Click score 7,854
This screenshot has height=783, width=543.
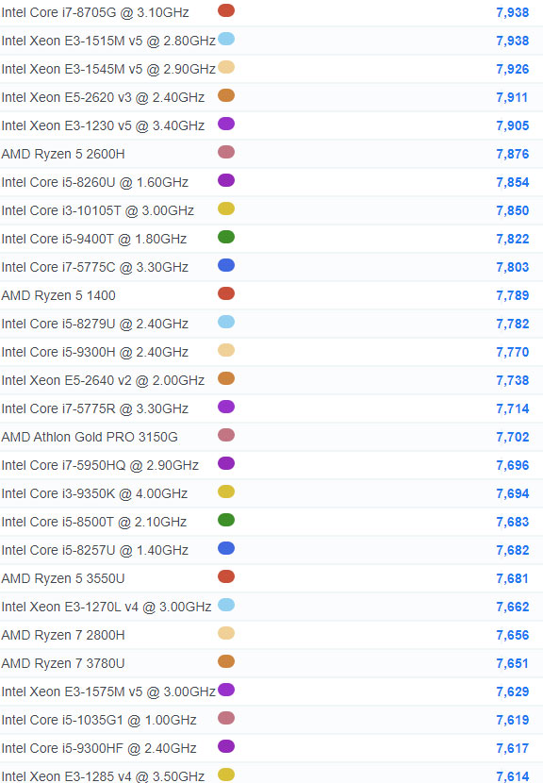pos(513,182)
